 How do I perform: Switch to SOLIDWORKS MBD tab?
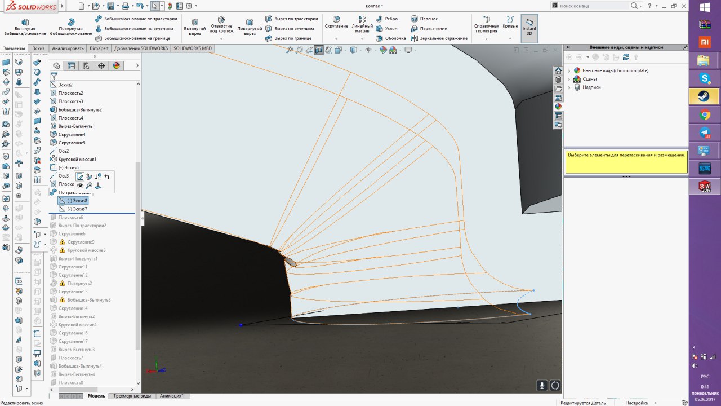(x=193, y=48)
